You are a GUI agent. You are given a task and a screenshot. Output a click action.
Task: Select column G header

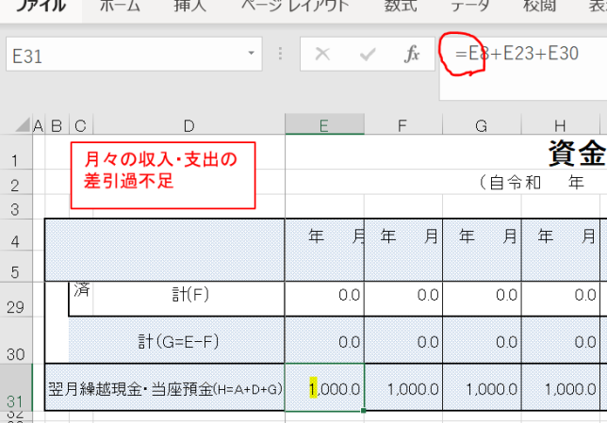[x=481, y=125]
